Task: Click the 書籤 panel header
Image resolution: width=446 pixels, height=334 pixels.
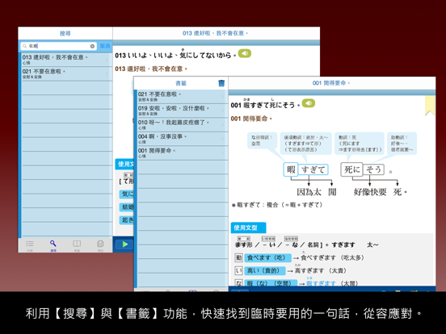Action: click(181, 83)
